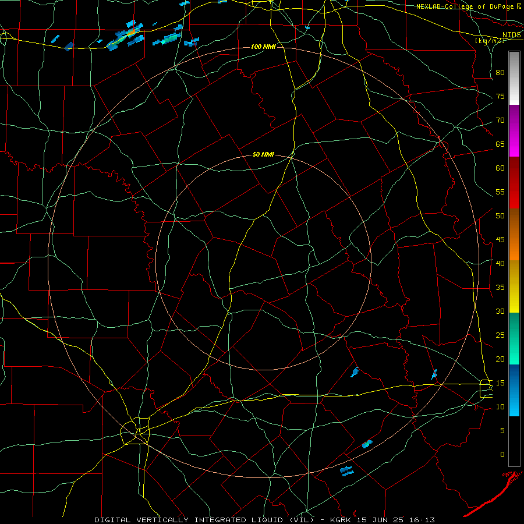Click the 70 value on the scale
The height and width of the screenshot is (524, 524).
[500, 121]
